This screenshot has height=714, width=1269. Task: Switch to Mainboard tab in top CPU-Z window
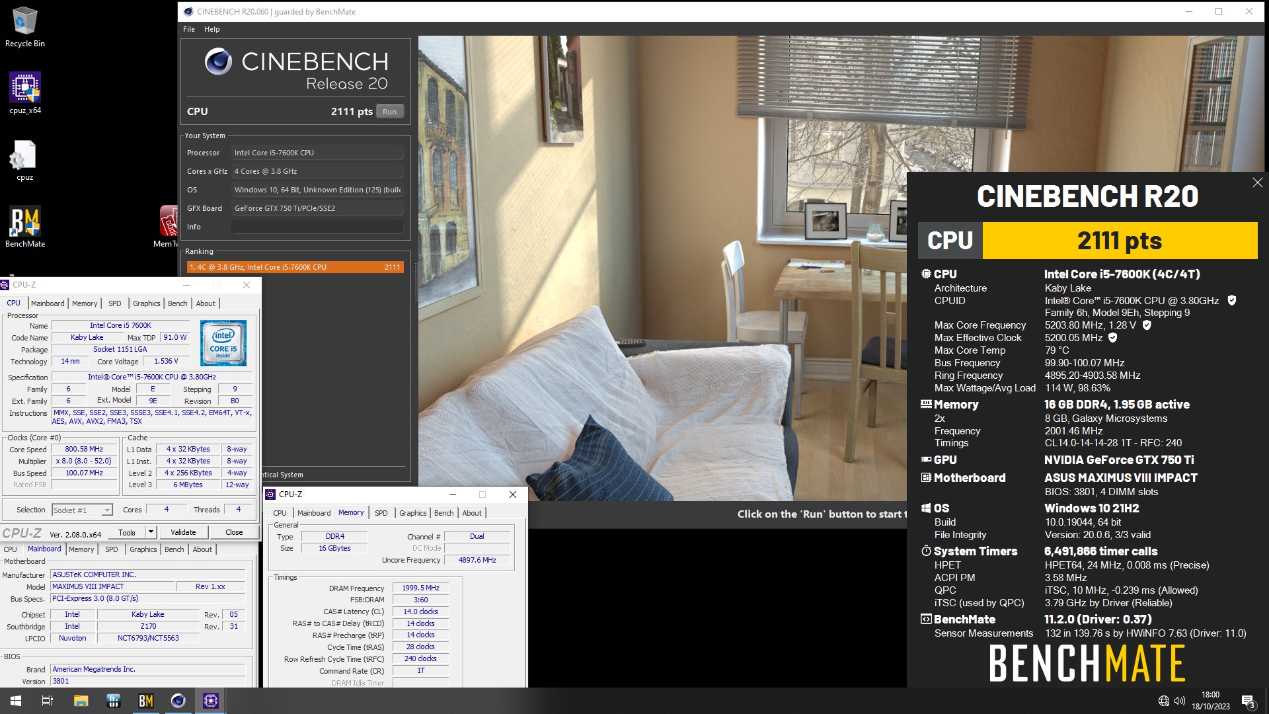pyautogui.click(x=48, y=303)
